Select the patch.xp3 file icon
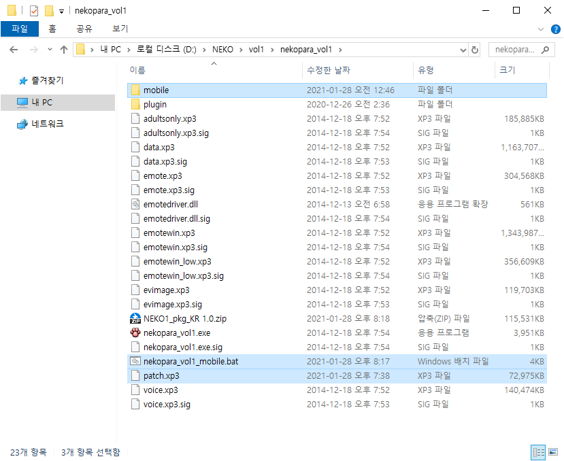564x461 pixels. click(135, 376)
